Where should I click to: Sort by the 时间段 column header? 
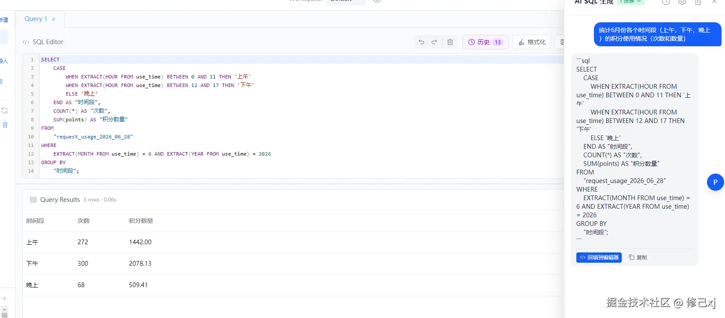tap(35, 221)
